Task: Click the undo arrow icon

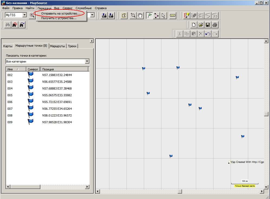Action: point(208,34)
